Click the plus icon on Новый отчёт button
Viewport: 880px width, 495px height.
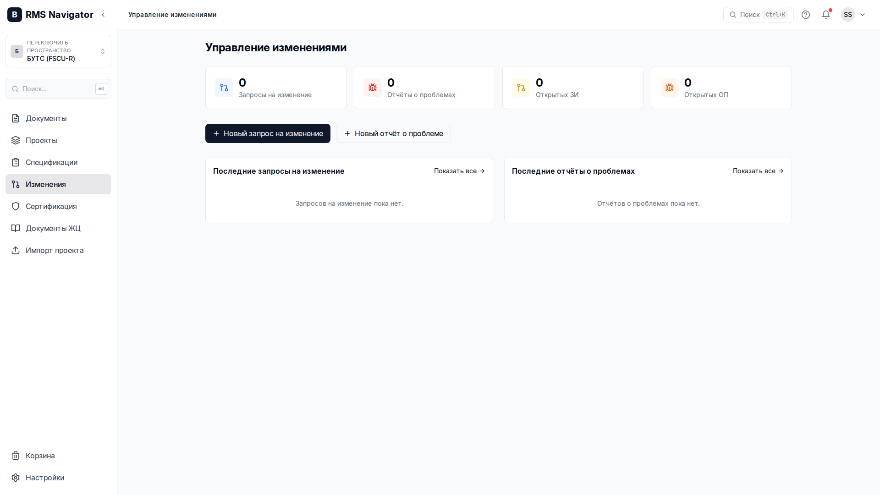click(347, 133)
